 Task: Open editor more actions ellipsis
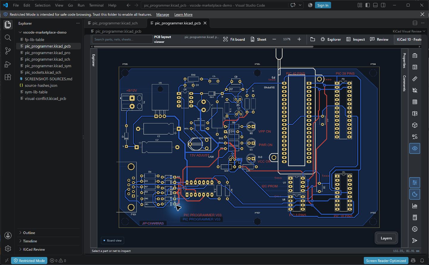(422, 23)
